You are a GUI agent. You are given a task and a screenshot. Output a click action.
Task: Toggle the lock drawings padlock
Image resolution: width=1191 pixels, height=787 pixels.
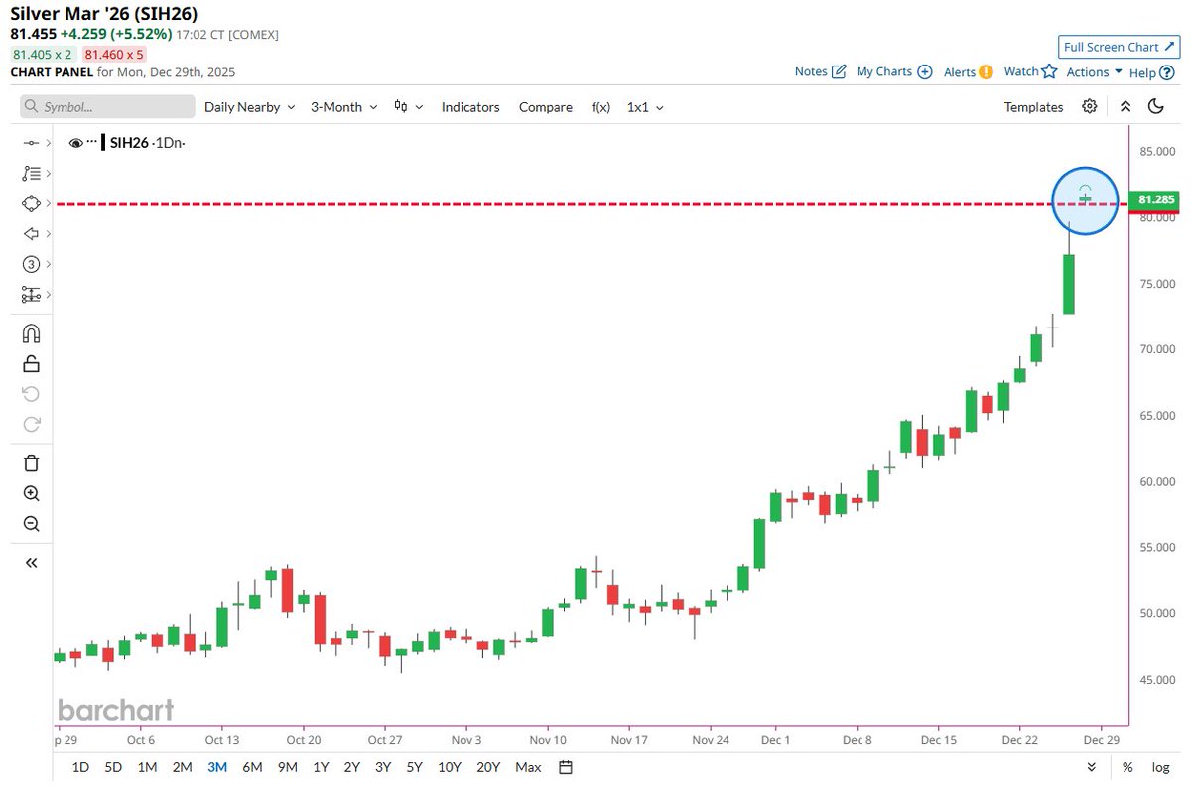(31, 363)
